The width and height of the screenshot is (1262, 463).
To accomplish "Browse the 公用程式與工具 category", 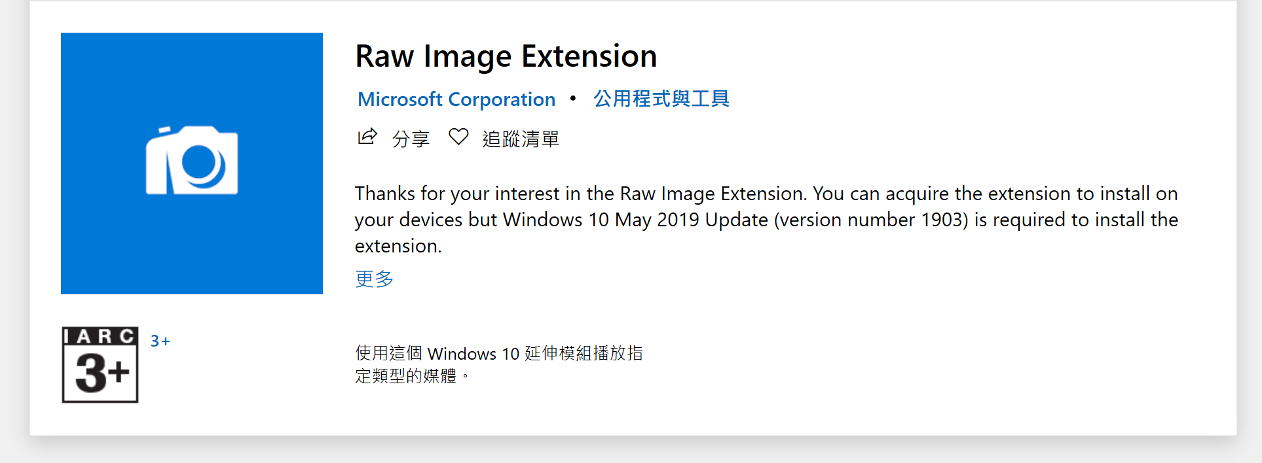I will coord(661,98).
